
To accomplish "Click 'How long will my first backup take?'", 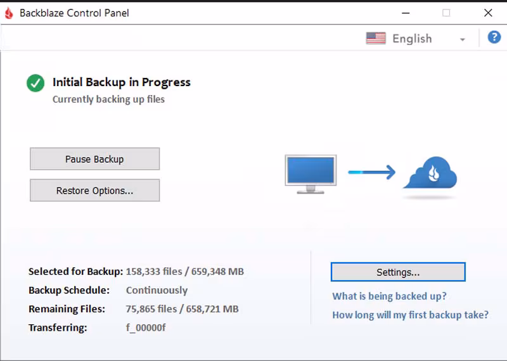I will [x=410, y=315].
